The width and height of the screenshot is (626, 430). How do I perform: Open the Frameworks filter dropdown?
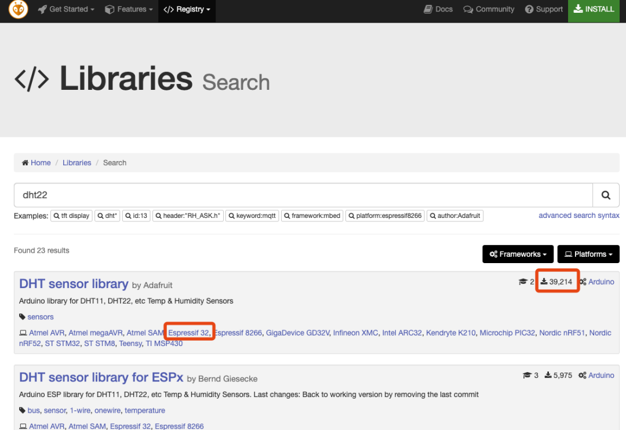[518, 254]
